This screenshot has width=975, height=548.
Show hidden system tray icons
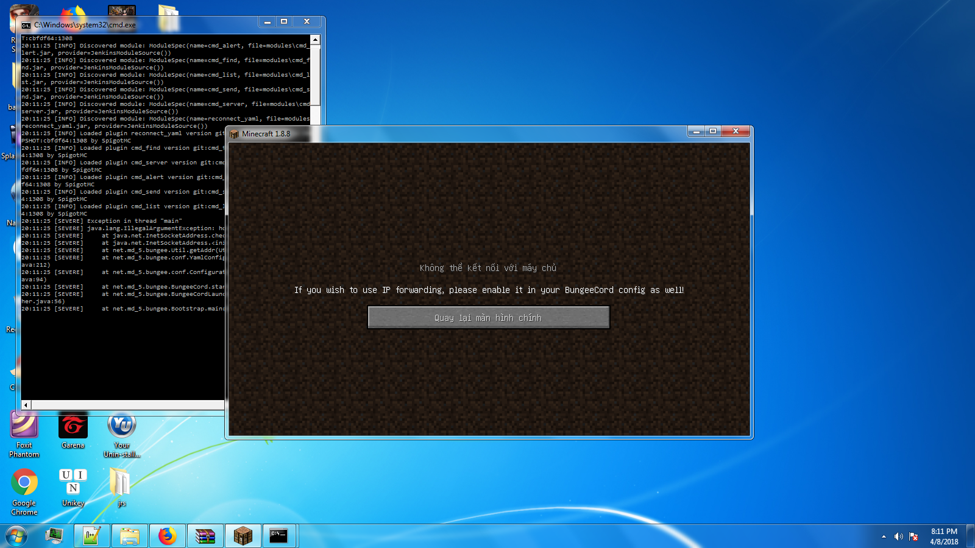pyautogui.click(x=884, y=536)
